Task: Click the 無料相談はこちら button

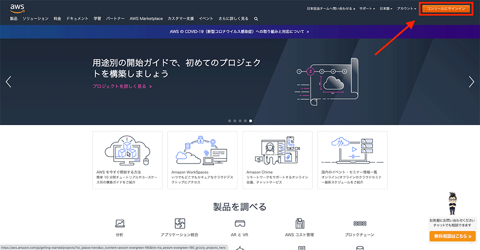Action: point(453,236)
